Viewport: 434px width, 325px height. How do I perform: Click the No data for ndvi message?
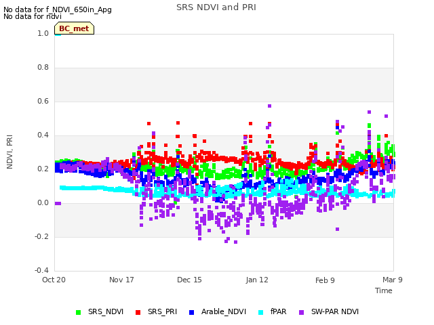point(33,16)
